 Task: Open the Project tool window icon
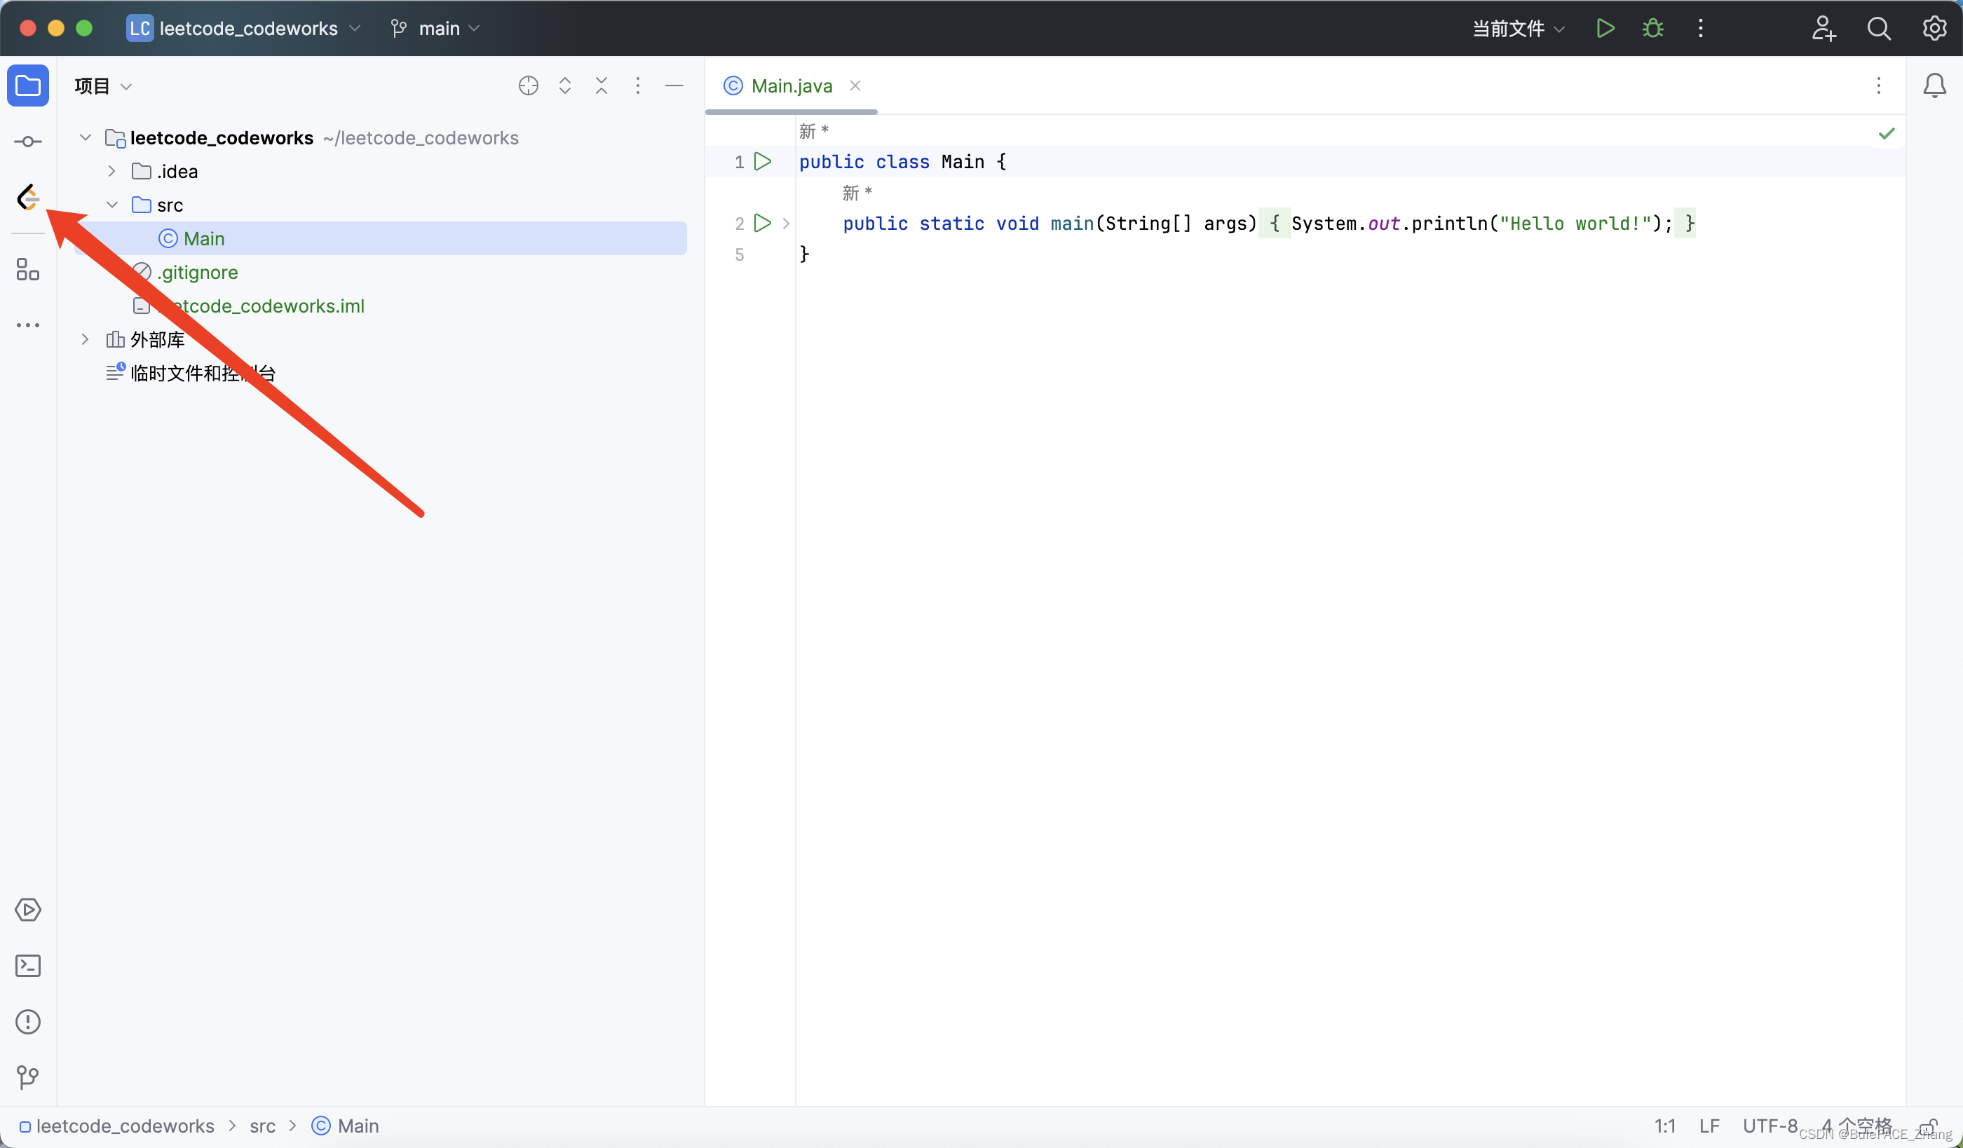[28, 86]
